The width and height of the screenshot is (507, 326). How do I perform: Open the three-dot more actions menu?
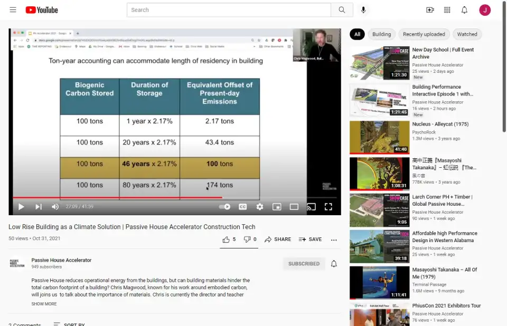click(334, 239)
